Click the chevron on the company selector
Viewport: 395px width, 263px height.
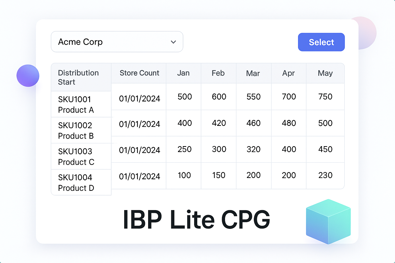click(x=173, y=42)
